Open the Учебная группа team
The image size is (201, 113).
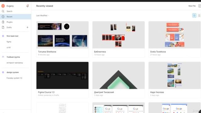point(13,57)
